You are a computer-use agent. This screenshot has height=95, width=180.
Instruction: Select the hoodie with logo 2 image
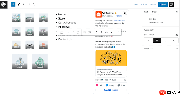click(20, 62)
